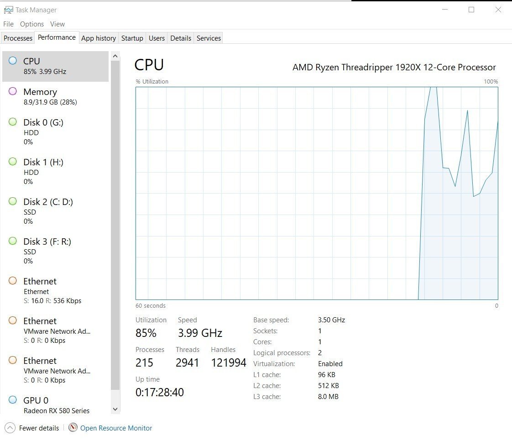Select the Disk 3 (F: R:) SSD entry

click(x=56, y=251)
